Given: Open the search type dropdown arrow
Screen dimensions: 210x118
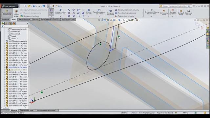Looking at the screenshot, I should coord(191,6).
